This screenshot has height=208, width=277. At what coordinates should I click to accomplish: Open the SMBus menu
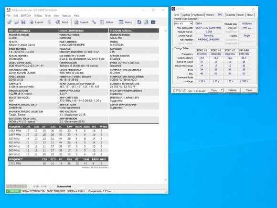pyautogui.click(x=38, y=16)
